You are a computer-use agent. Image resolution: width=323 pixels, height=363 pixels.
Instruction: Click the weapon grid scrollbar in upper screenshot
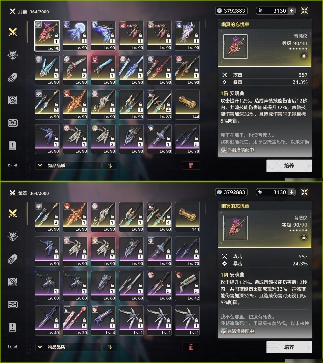205,23
